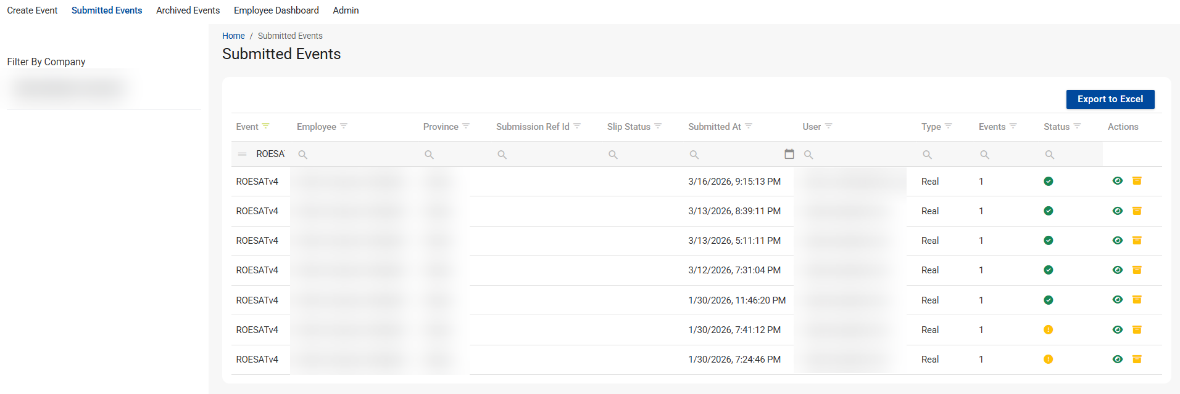1180x394 pixels.
Task: View the event submitted 3/16/2026 9:15:13 PM
Action: pos(1117,181)
